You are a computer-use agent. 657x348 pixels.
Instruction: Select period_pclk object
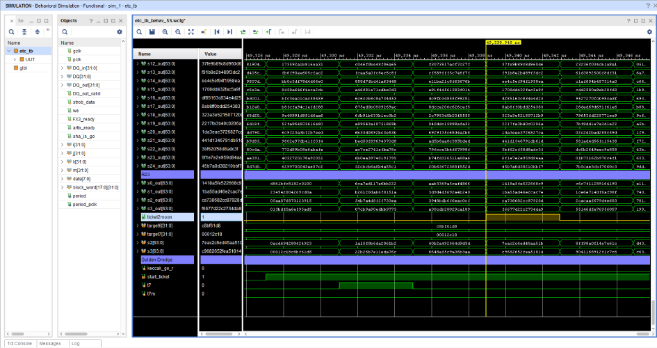coord(85,205)
